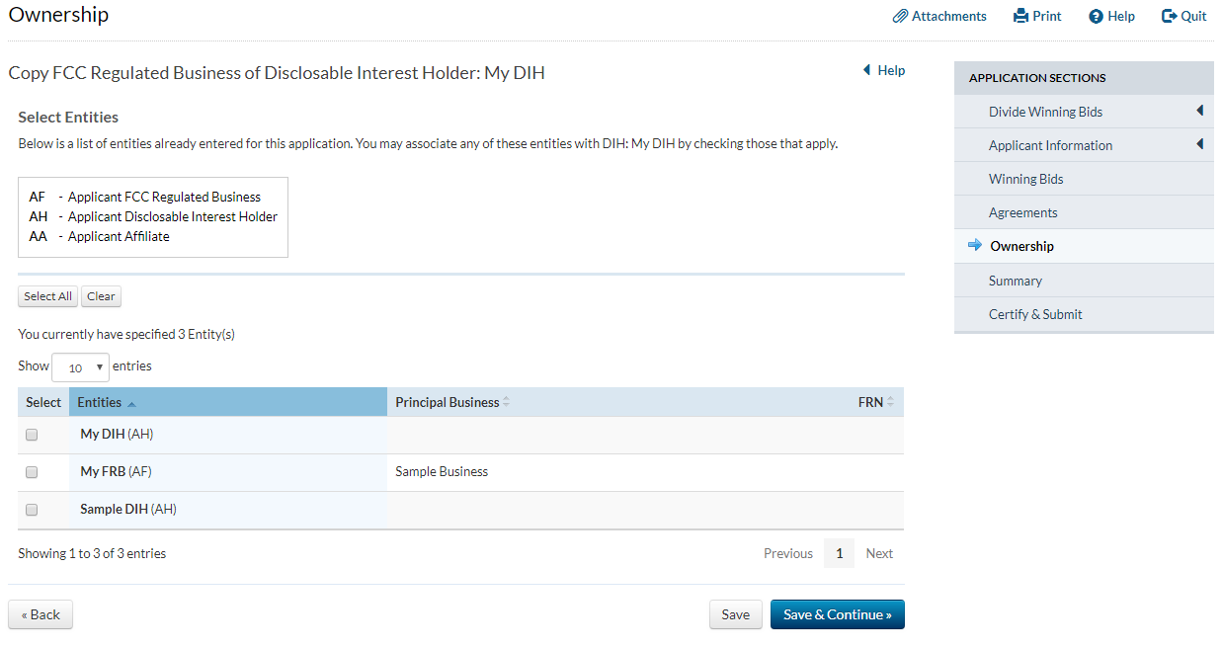Check the My DIH (AH) checkbox

pos(32,435)
